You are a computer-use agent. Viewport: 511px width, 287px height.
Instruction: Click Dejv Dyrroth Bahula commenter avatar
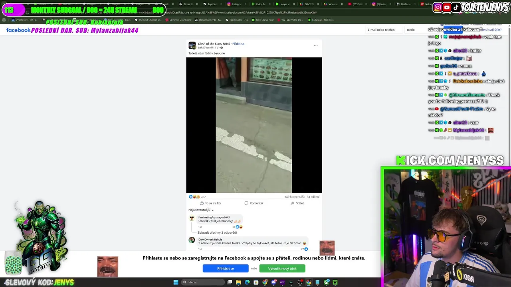192,240
